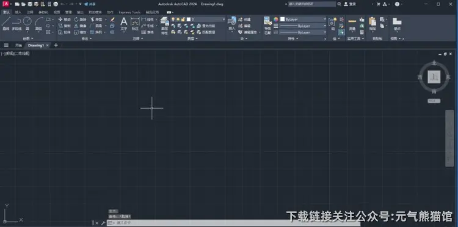Expand the 修改 (Modify) panel
Screen dimensions: 458x227
point(87,38)
